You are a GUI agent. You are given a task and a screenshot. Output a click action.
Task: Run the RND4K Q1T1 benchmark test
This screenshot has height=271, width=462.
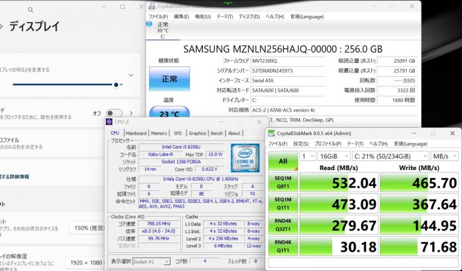283,246
